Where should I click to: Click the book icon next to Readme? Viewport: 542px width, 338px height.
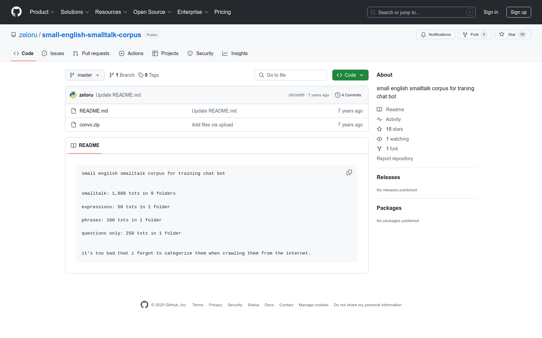coord(379,110)
